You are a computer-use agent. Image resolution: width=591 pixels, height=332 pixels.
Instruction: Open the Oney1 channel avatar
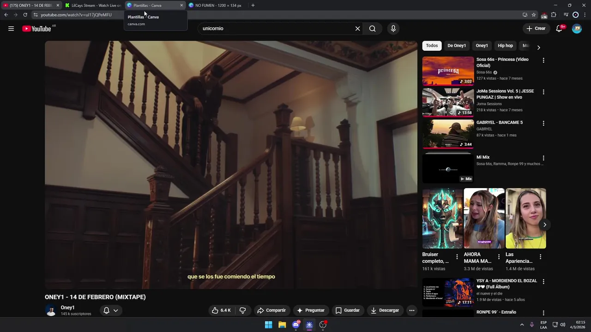(x=51, y=310)
